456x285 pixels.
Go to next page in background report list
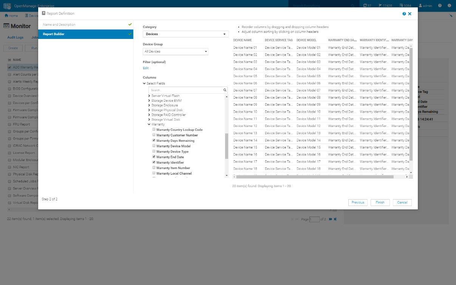tap(331, 219)
